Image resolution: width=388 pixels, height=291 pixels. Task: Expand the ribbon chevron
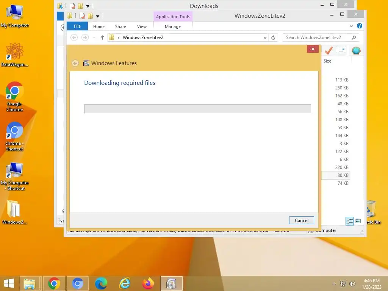351,26
